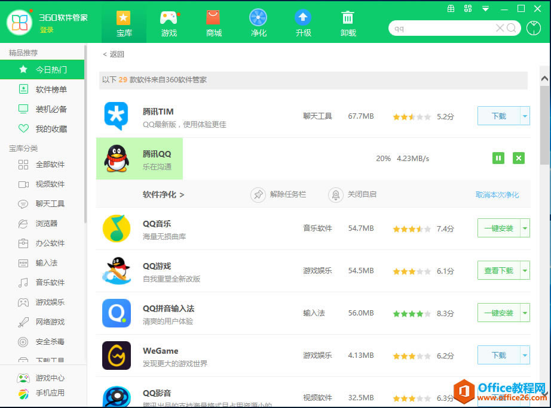Expand the 软件净化 section
Viewport: 551px width, 408px height.
pyautogui.click(x=163, y=194)
